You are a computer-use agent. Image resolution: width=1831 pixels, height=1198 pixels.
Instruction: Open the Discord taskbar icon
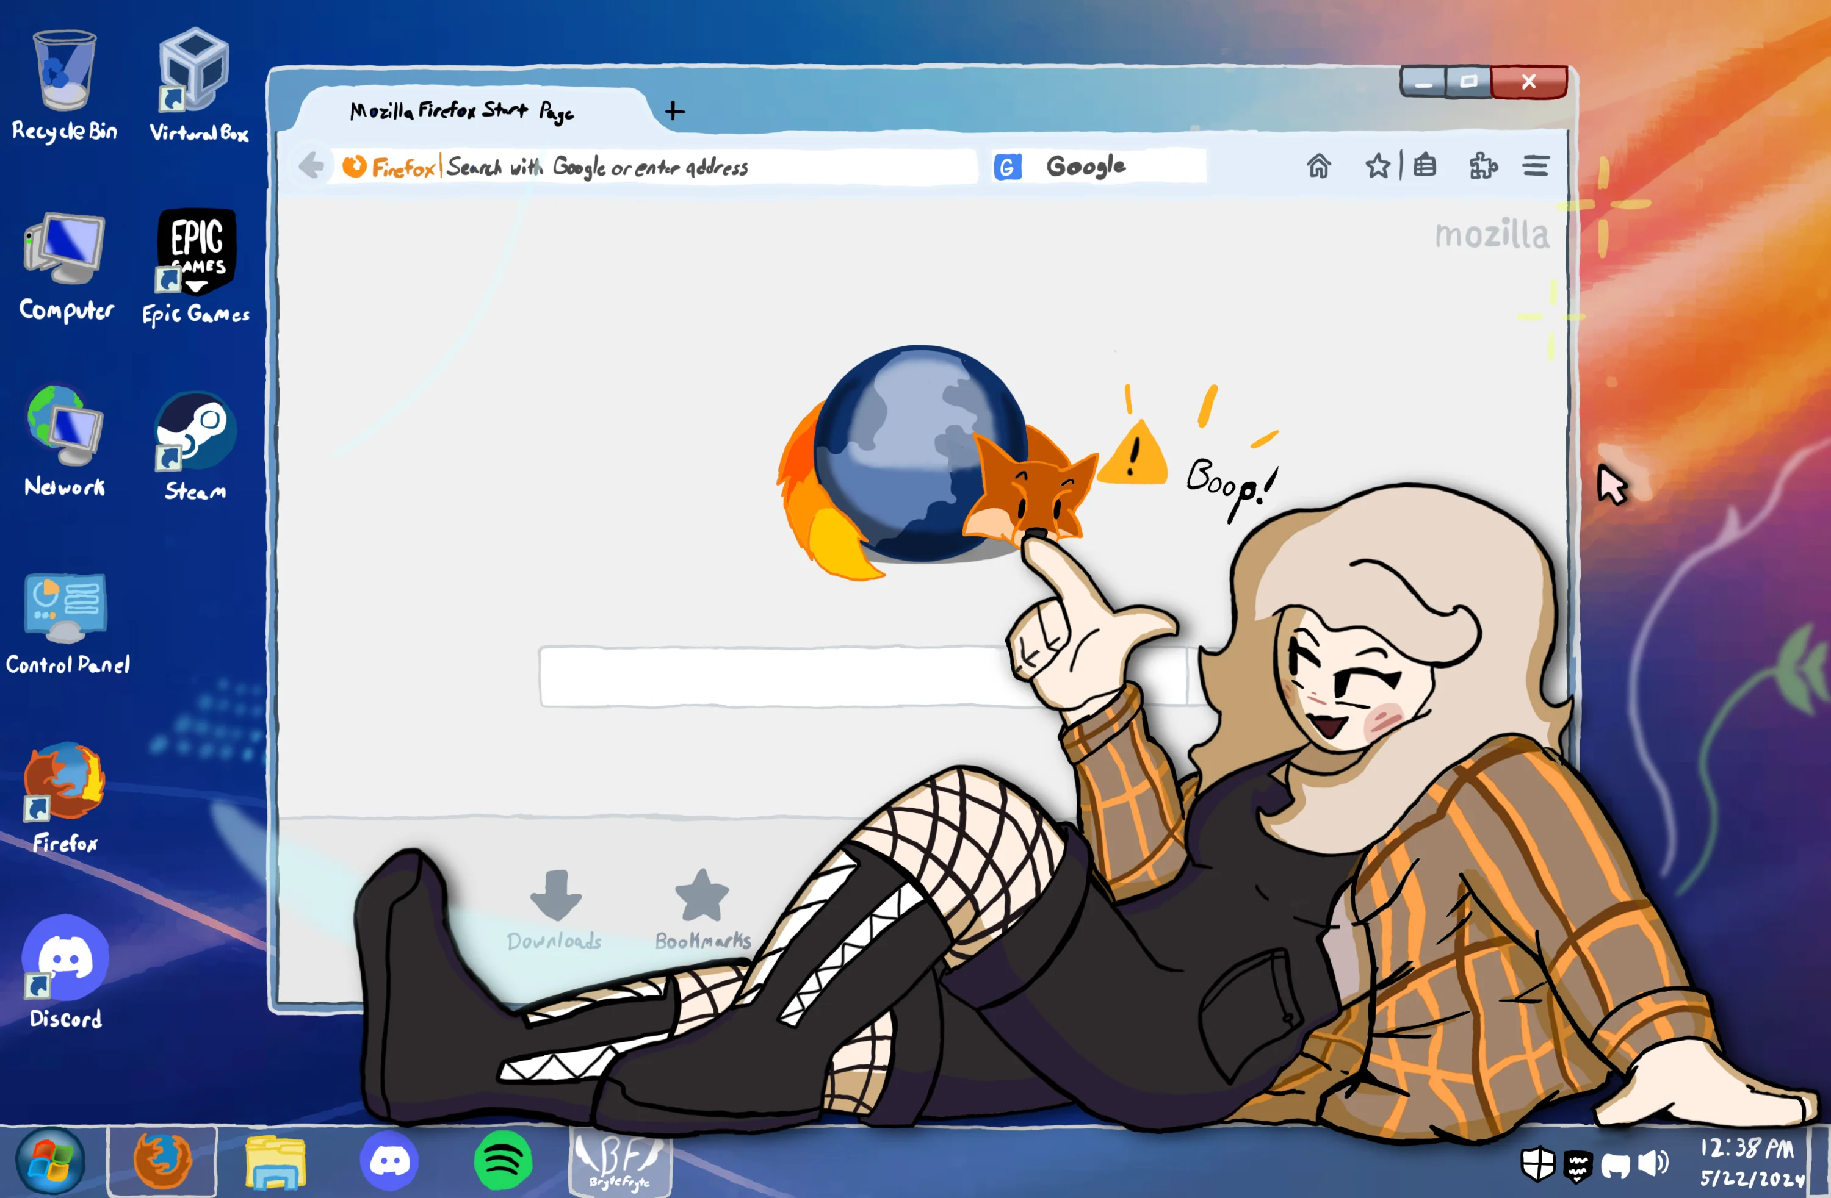tap(389, 1161)
